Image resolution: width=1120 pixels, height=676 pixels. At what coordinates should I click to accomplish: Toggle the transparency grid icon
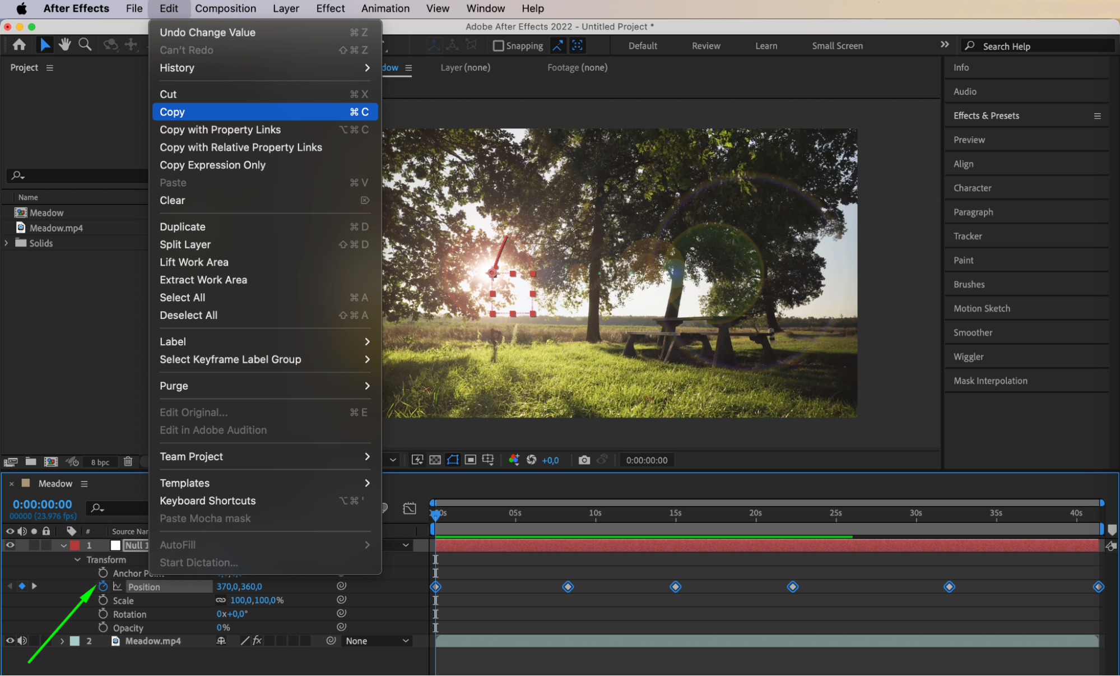tap(435, 460)
